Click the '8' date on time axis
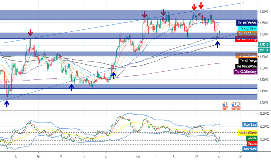The image size is (271, 160). tap(61, 157)
